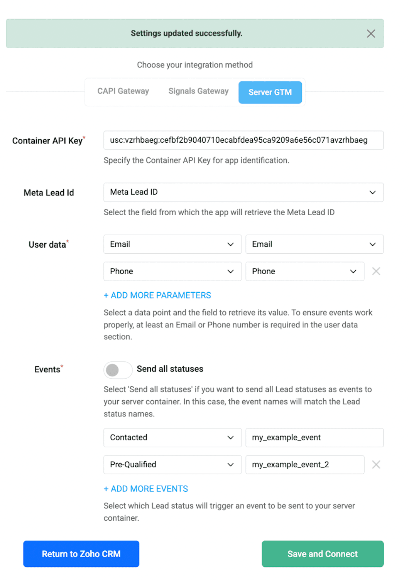The image size is (409, 580).
Task: Select the Signals Gateway tab
Action: pyautogui.click(x=198, y=91)
